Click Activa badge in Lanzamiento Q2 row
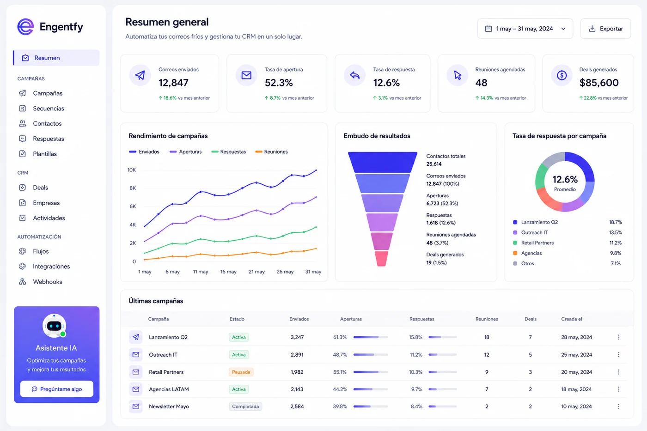The height and width of the screenshot is (431, 647). [239, 337]
